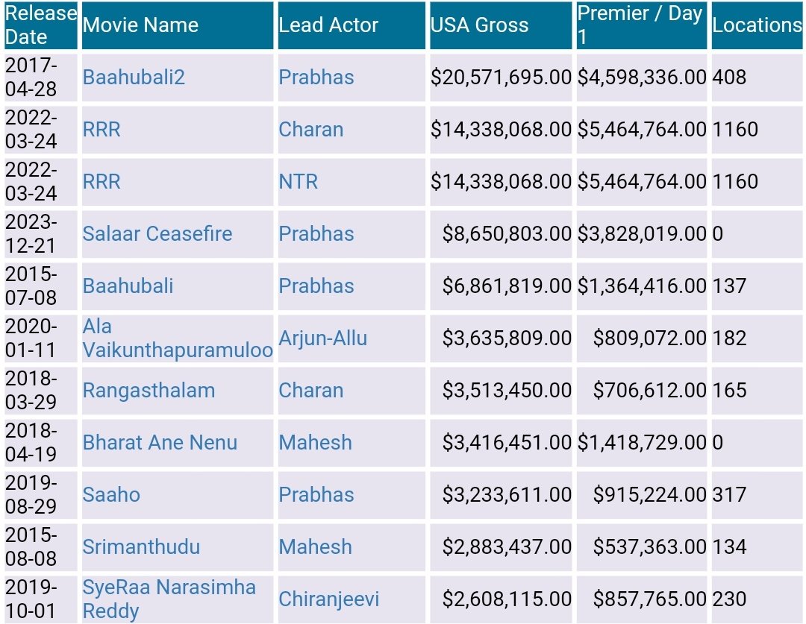Open the Rangasthalam movie link

(x=149, y=391)
